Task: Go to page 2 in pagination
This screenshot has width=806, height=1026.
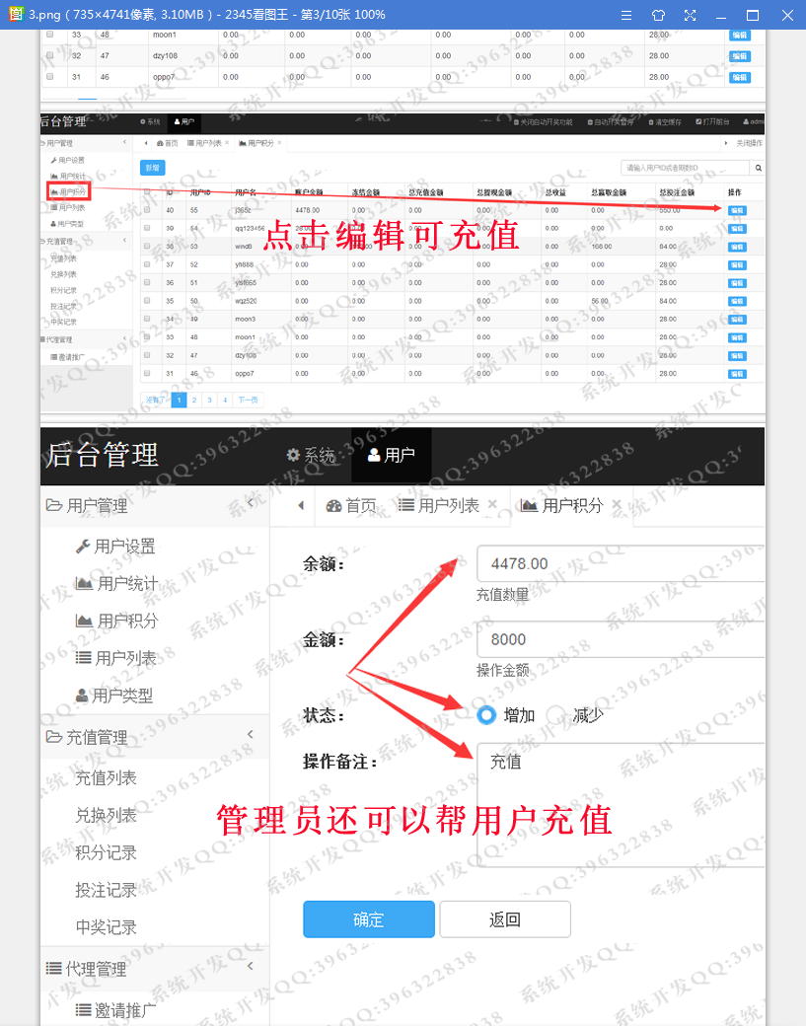Action: 194,400
